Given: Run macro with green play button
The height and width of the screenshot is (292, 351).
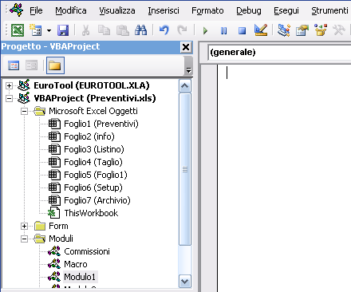Looking at the screenshot, I should 205,30.
